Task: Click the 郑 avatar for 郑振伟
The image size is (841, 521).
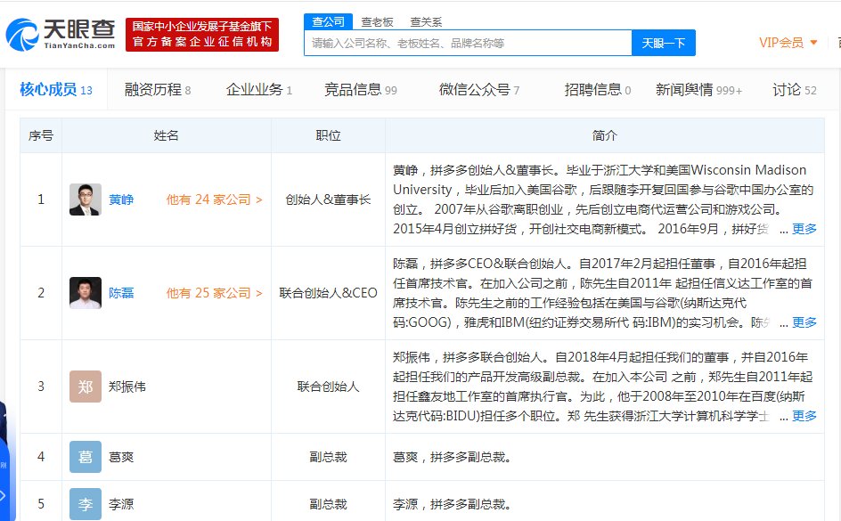Action: tap(86, 387)
